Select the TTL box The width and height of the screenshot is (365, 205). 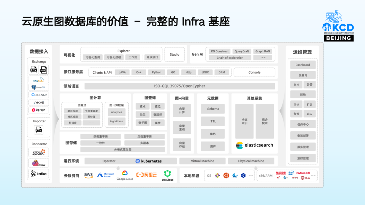click(x=213, y=121)
